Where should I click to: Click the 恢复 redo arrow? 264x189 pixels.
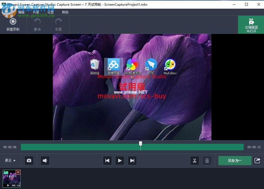pos(59,25)
